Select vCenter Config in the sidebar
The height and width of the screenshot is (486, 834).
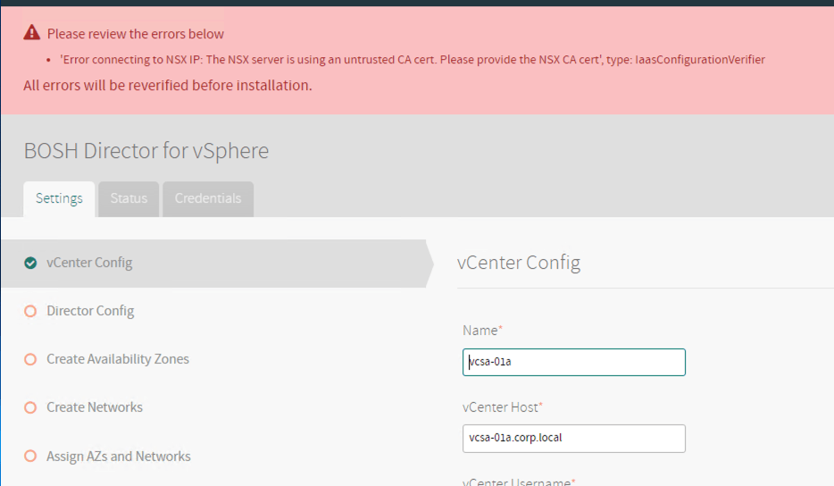point(89,263)
